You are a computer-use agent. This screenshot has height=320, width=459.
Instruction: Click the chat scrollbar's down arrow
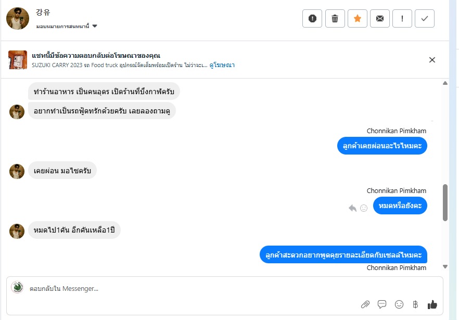coord(445,267)
